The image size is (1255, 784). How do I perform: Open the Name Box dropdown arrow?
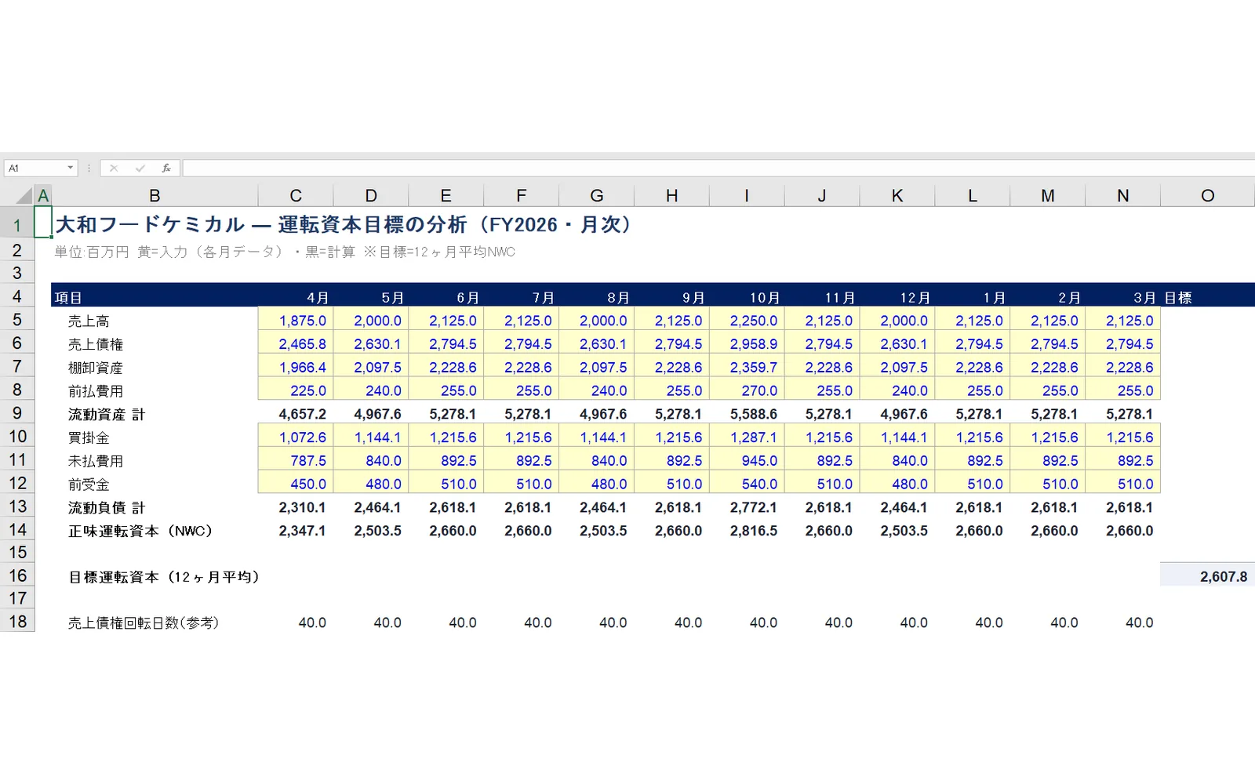point(70,168)
